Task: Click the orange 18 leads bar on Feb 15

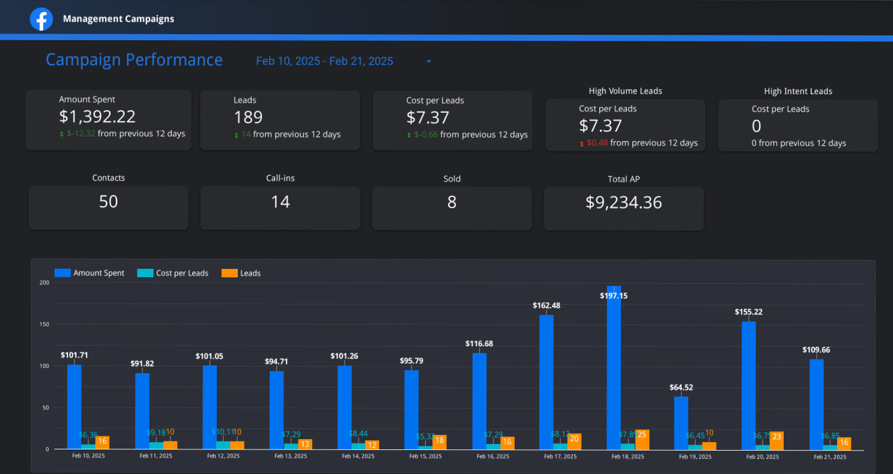Action: click(440, 442)
